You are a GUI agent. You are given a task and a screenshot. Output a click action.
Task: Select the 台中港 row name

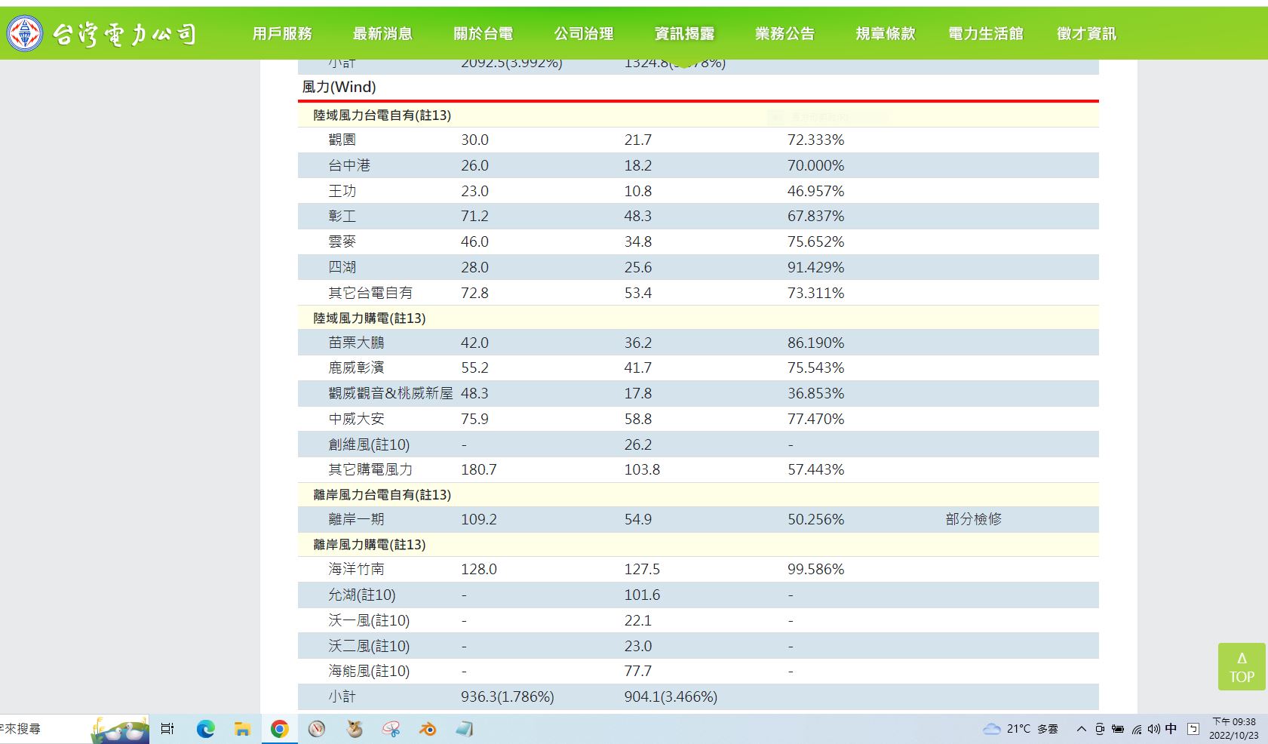click(349, 165)
